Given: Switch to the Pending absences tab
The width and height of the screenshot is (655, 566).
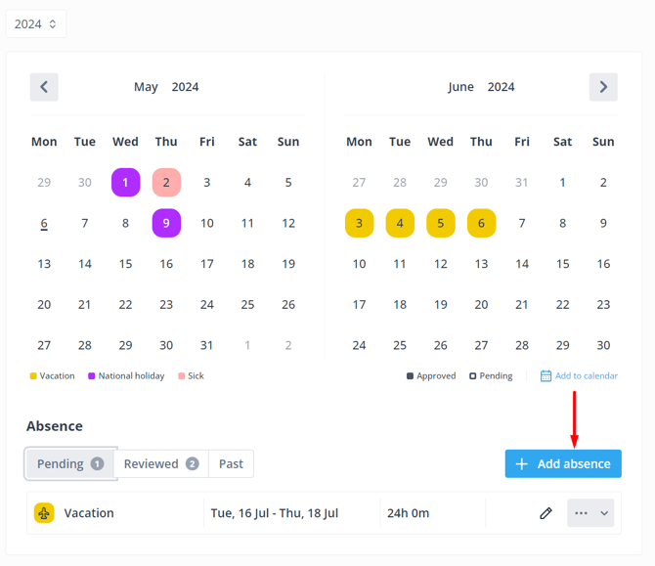Looking at the screenshot, I should point(69,464).
